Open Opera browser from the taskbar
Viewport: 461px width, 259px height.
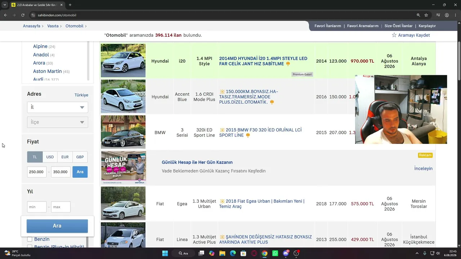pyautogui.click(x=254, y=253)
